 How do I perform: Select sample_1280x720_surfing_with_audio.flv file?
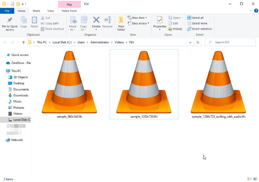(219, 84)
